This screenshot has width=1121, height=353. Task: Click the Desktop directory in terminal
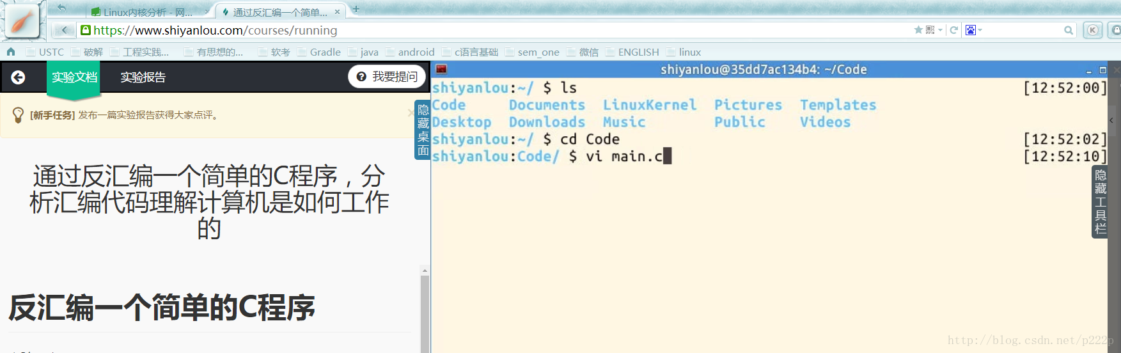[x=462, y=122]
